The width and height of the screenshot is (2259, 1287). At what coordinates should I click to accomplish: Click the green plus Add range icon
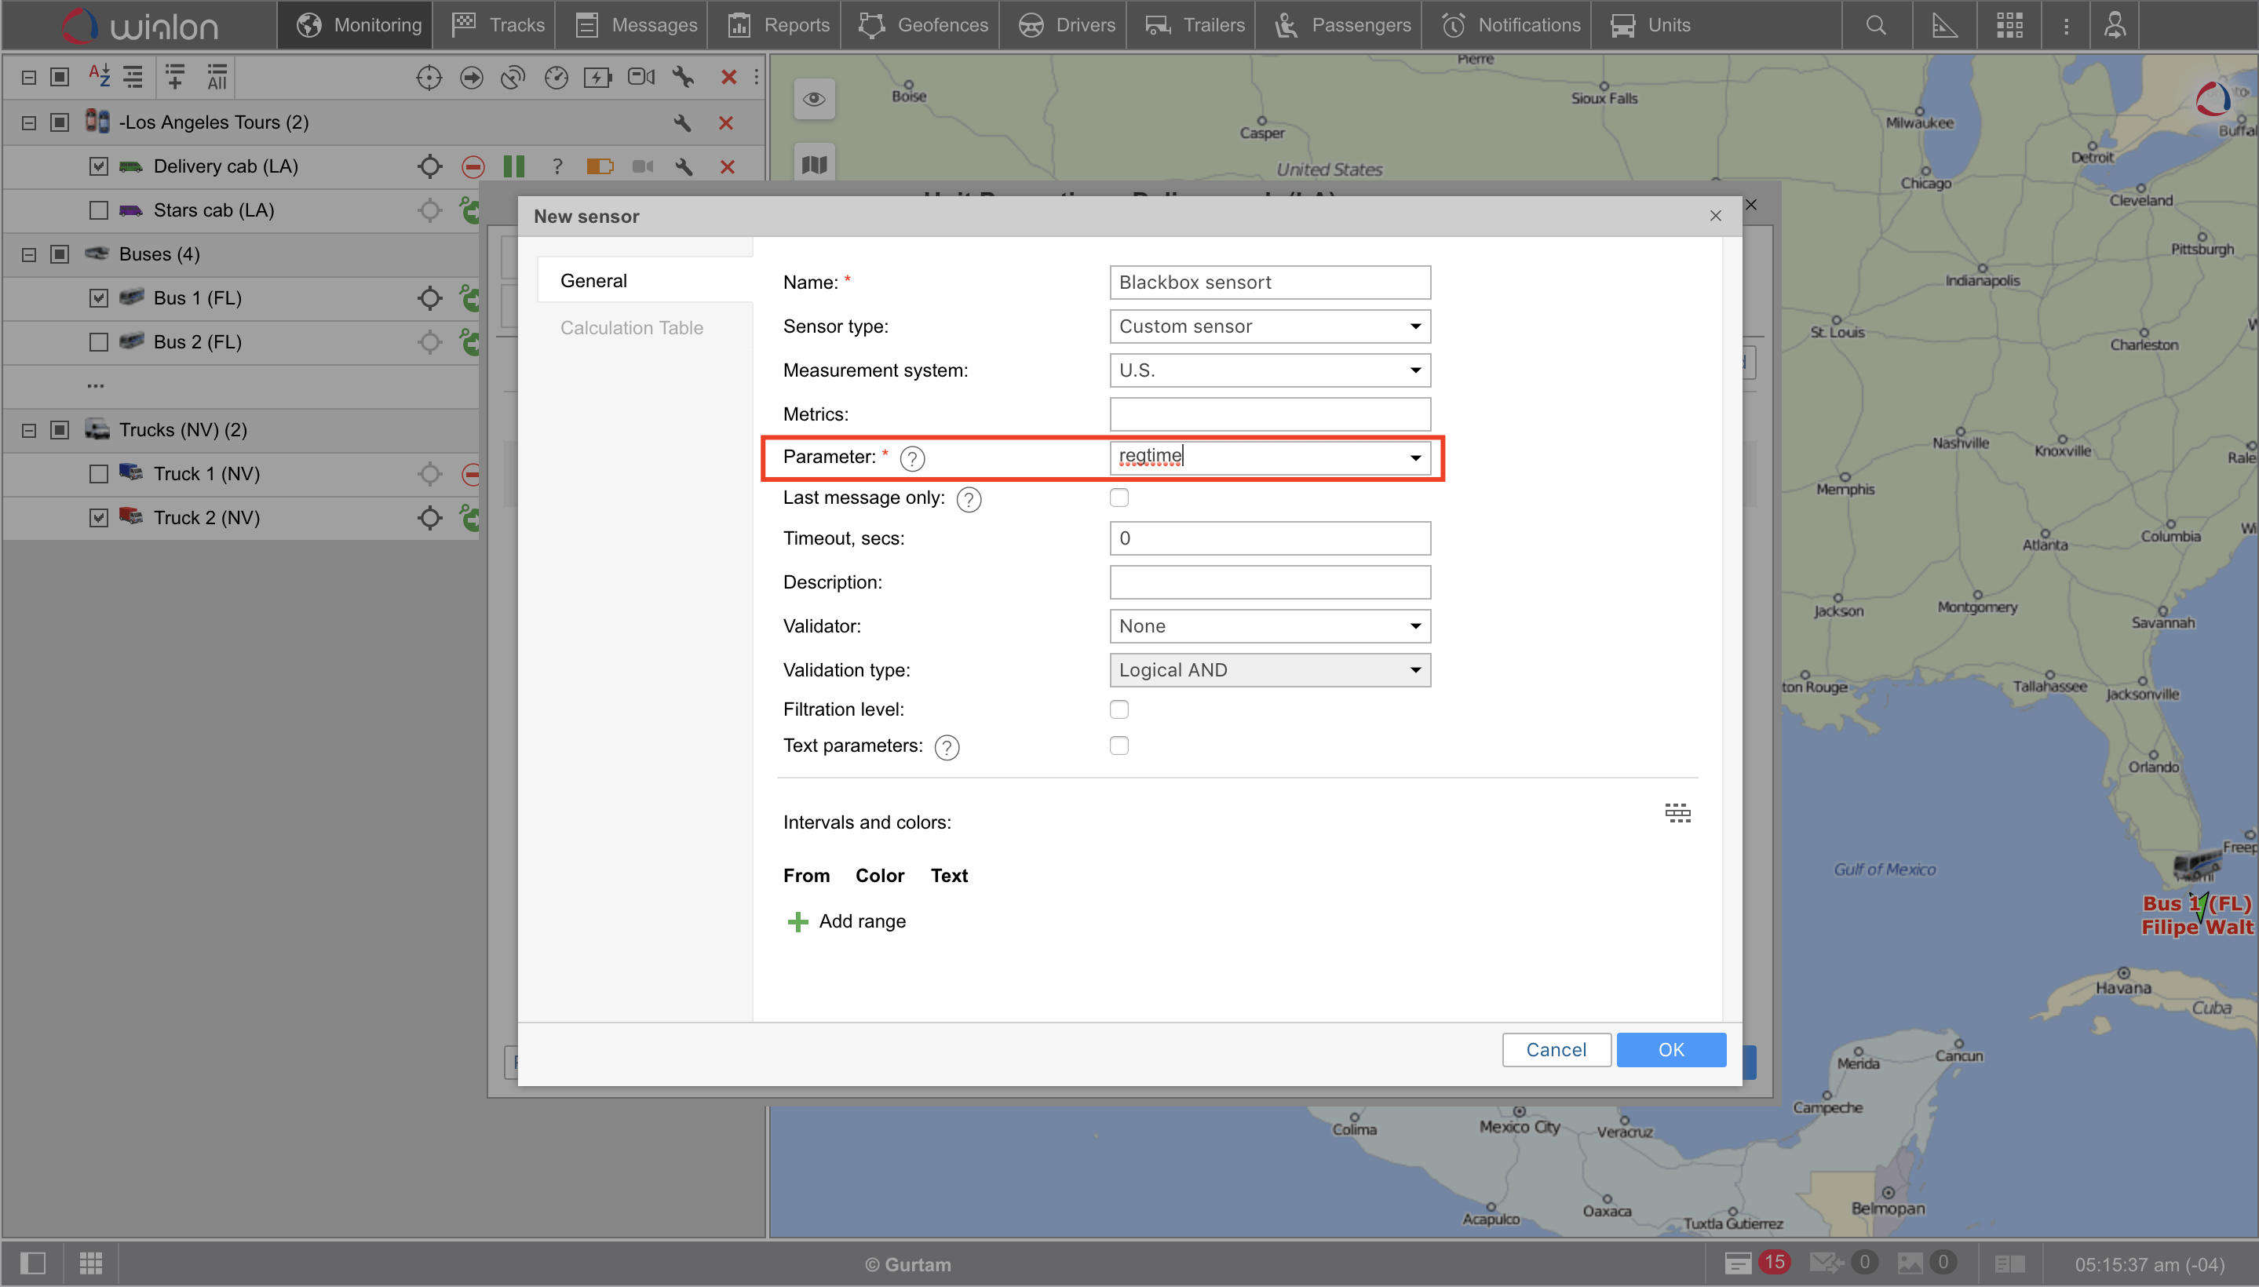point(797,922)
